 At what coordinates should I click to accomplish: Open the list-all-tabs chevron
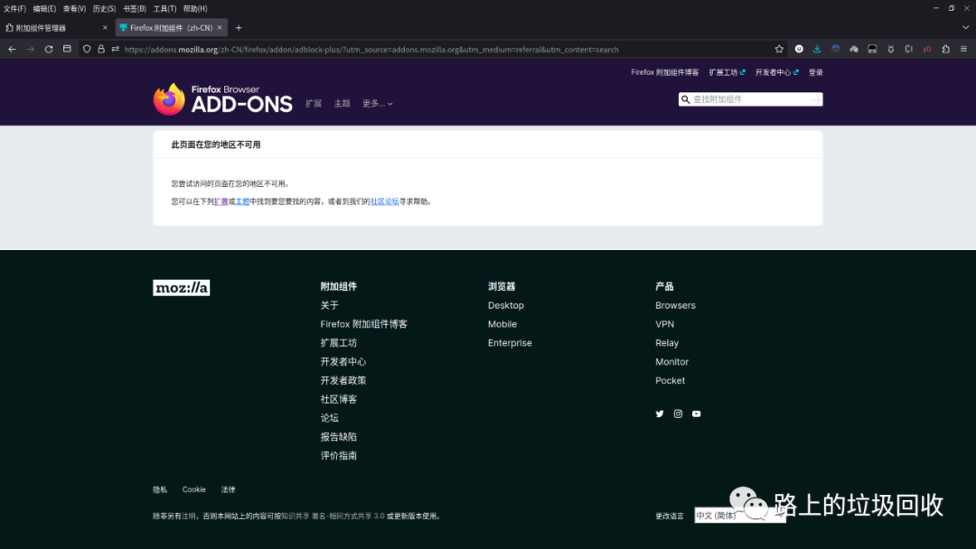(x=965, y=28)
